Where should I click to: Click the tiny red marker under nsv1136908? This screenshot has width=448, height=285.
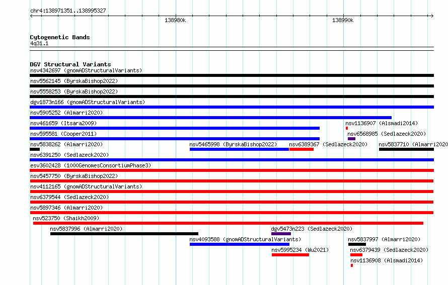point(352,265)
